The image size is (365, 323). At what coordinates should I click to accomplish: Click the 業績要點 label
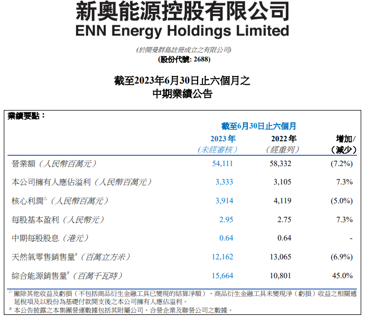pyautogui.click(x=26, y=116)
